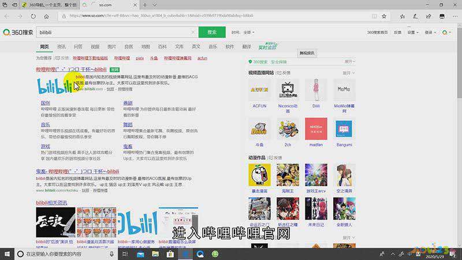Switch to the 翻译 tab
Viewport: 462px width, 260px height.
pos(247,47)
